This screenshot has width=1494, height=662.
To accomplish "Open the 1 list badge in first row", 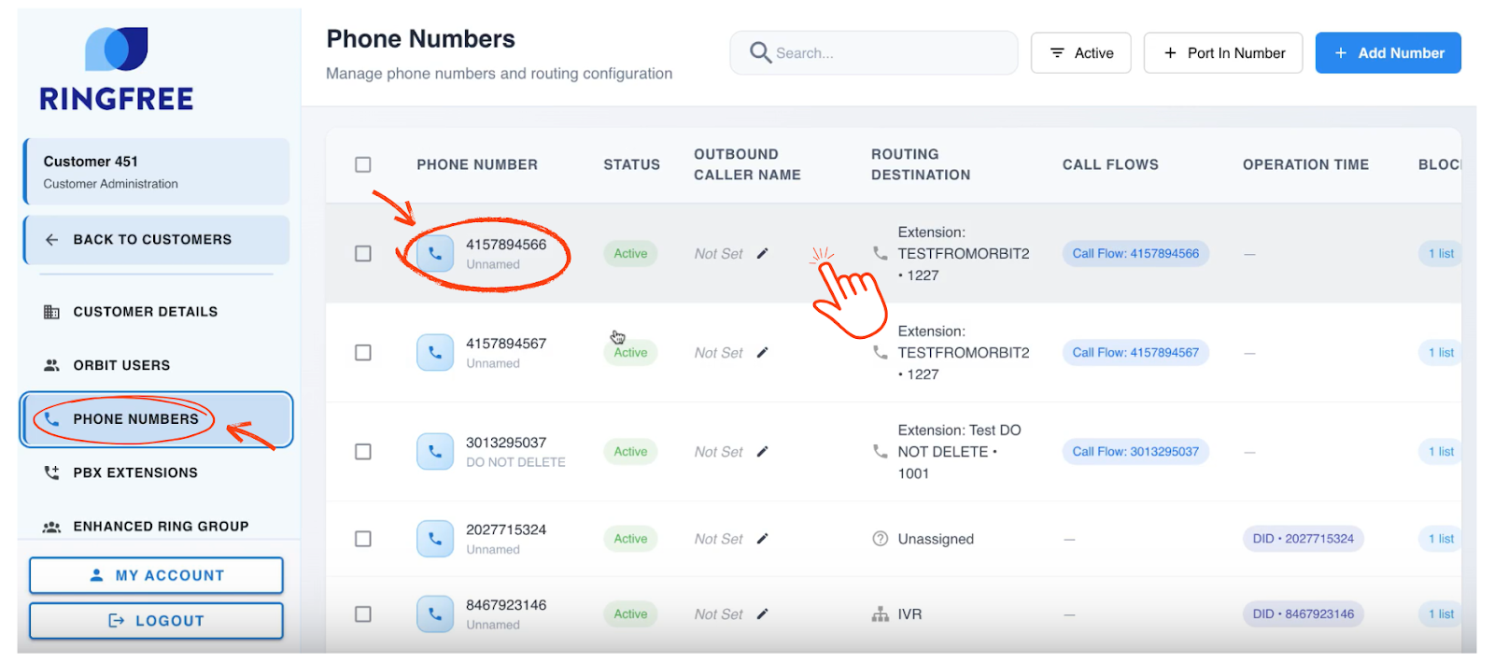I will tap(1440, 254).
